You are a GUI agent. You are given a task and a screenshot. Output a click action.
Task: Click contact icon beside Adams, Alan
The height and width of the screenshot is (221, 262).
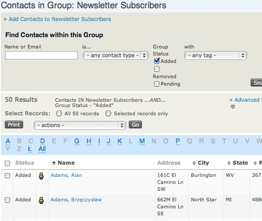tap(41, 176)
